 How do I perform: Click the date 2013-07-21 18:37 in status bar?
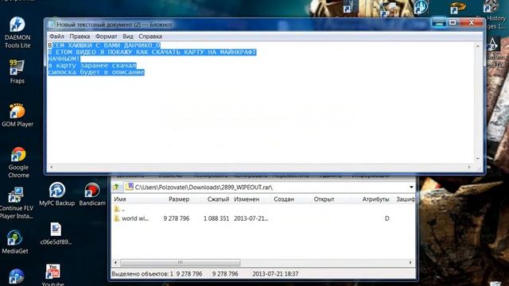pyautogui.click(x=275, y=274)
